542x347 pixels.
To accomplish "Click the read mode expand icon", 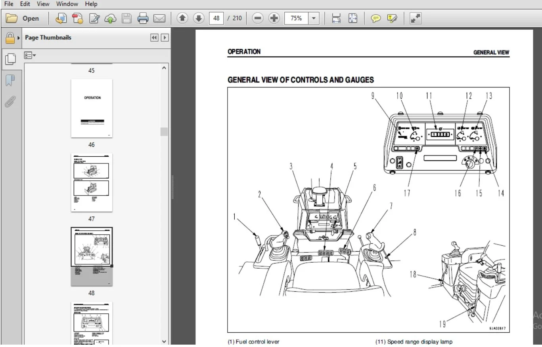I will coord(415,18).
